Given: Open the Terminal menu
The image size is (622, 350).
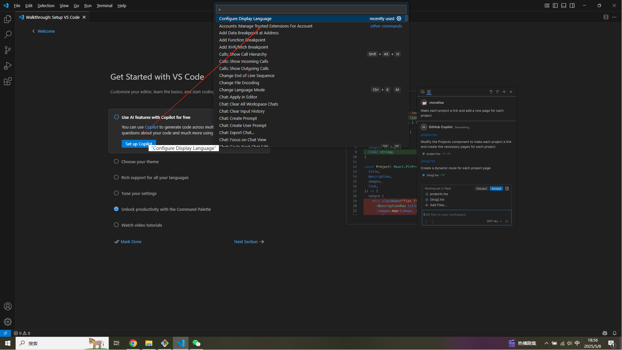Looking at the screenshot, I should coord(104,6).
